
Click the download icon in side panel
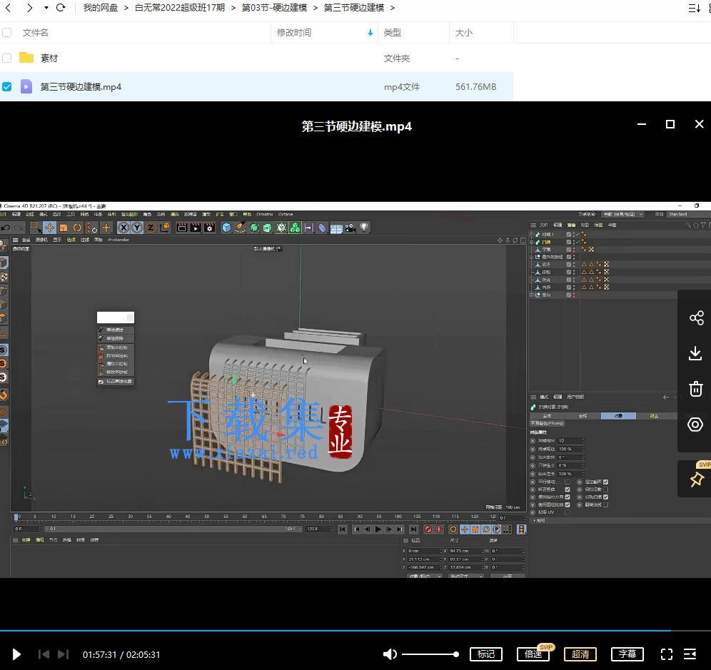point(695,353)
